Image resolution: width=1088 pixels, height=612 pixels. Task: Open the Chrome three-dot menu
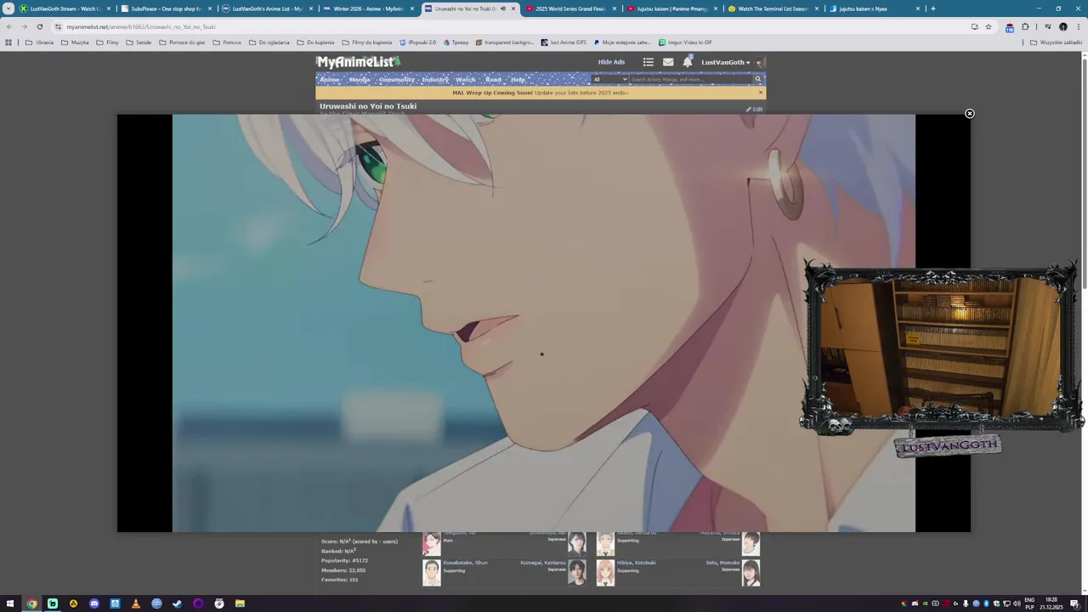click(1079, 26)
